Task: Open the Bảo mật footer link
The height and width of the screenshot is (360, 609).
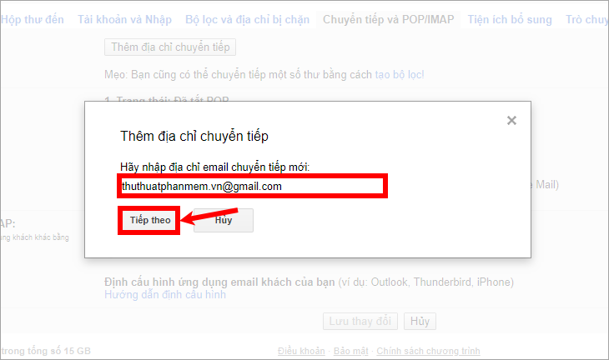Action: [x=350, y=351]
